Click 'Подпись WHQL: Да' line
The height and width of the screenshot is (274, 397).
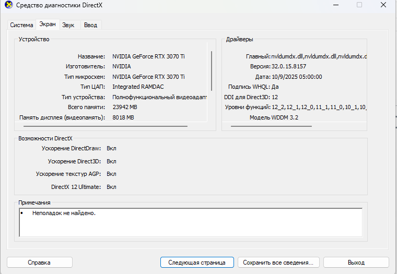(253, 87)
